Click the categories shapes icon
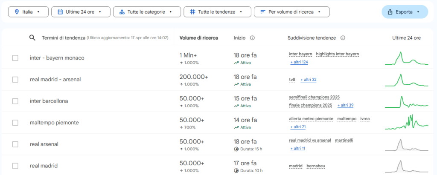The image size is (437, 175). (x=122, y=12)
